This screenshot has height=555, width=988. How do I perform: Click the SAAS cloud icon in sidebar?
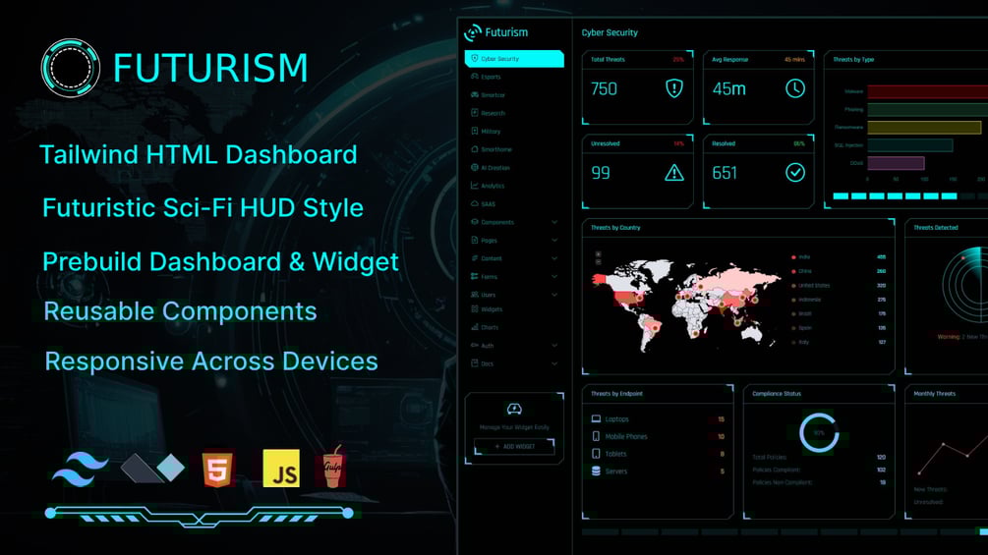tap(475, 204)
